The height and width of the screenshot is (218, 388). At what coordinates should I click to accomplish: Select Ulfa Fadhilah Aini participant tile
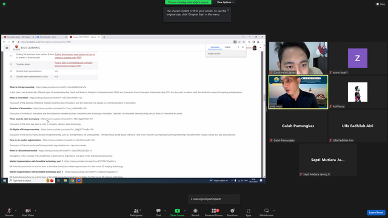tap(358, 126)
